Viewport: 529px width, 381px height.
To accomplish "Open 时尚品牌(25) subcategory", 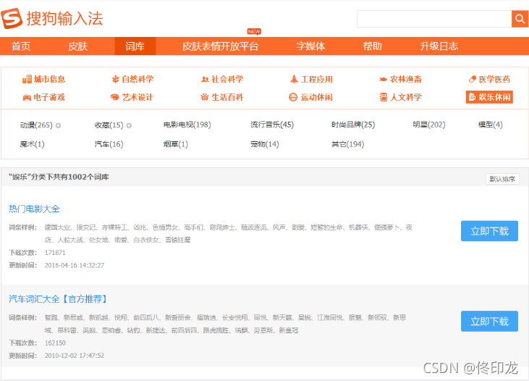I will [353, 125].
